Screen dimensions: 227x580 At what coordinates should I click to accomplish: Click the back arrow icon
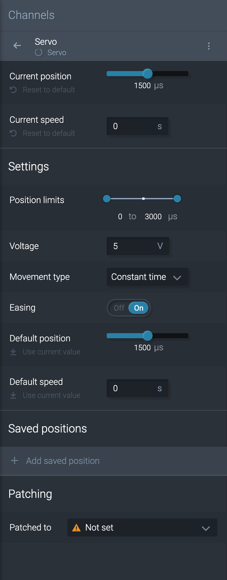tap(17, 46)
